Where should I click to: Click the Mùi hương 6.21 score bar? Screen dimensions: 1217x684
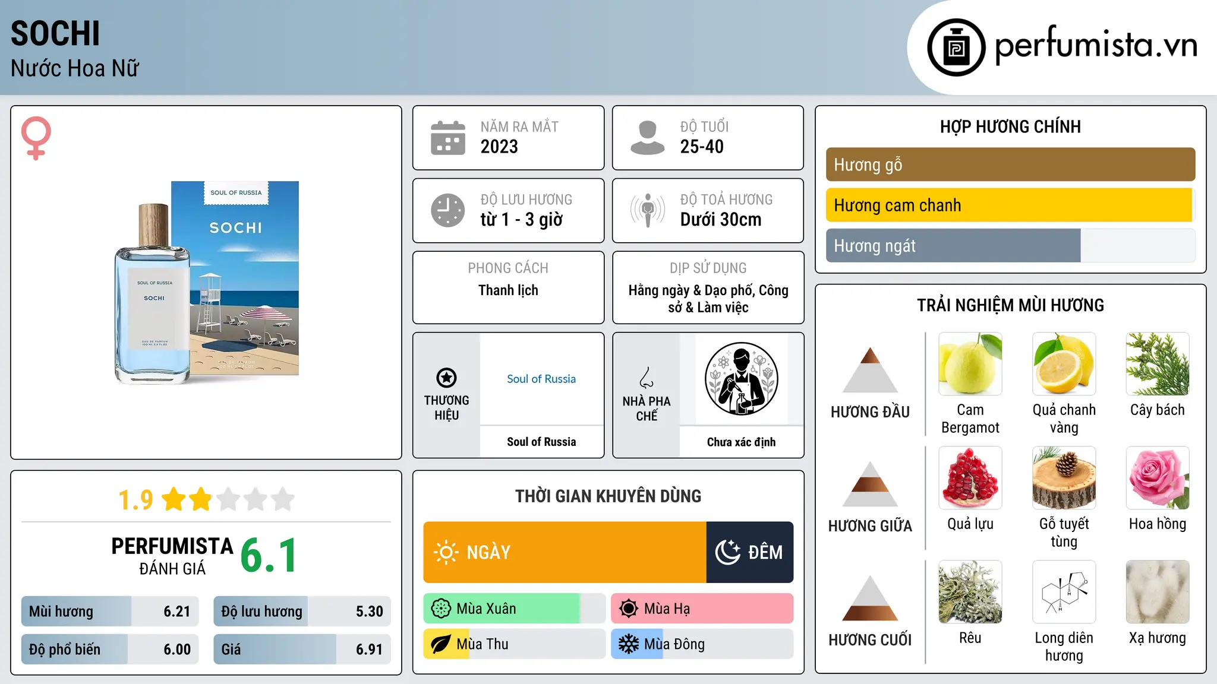pos(110,611)
